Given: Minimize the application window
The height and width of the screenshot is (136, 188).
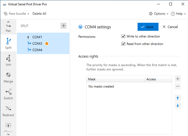Looking at the screenshot, I should coord(158,4).
